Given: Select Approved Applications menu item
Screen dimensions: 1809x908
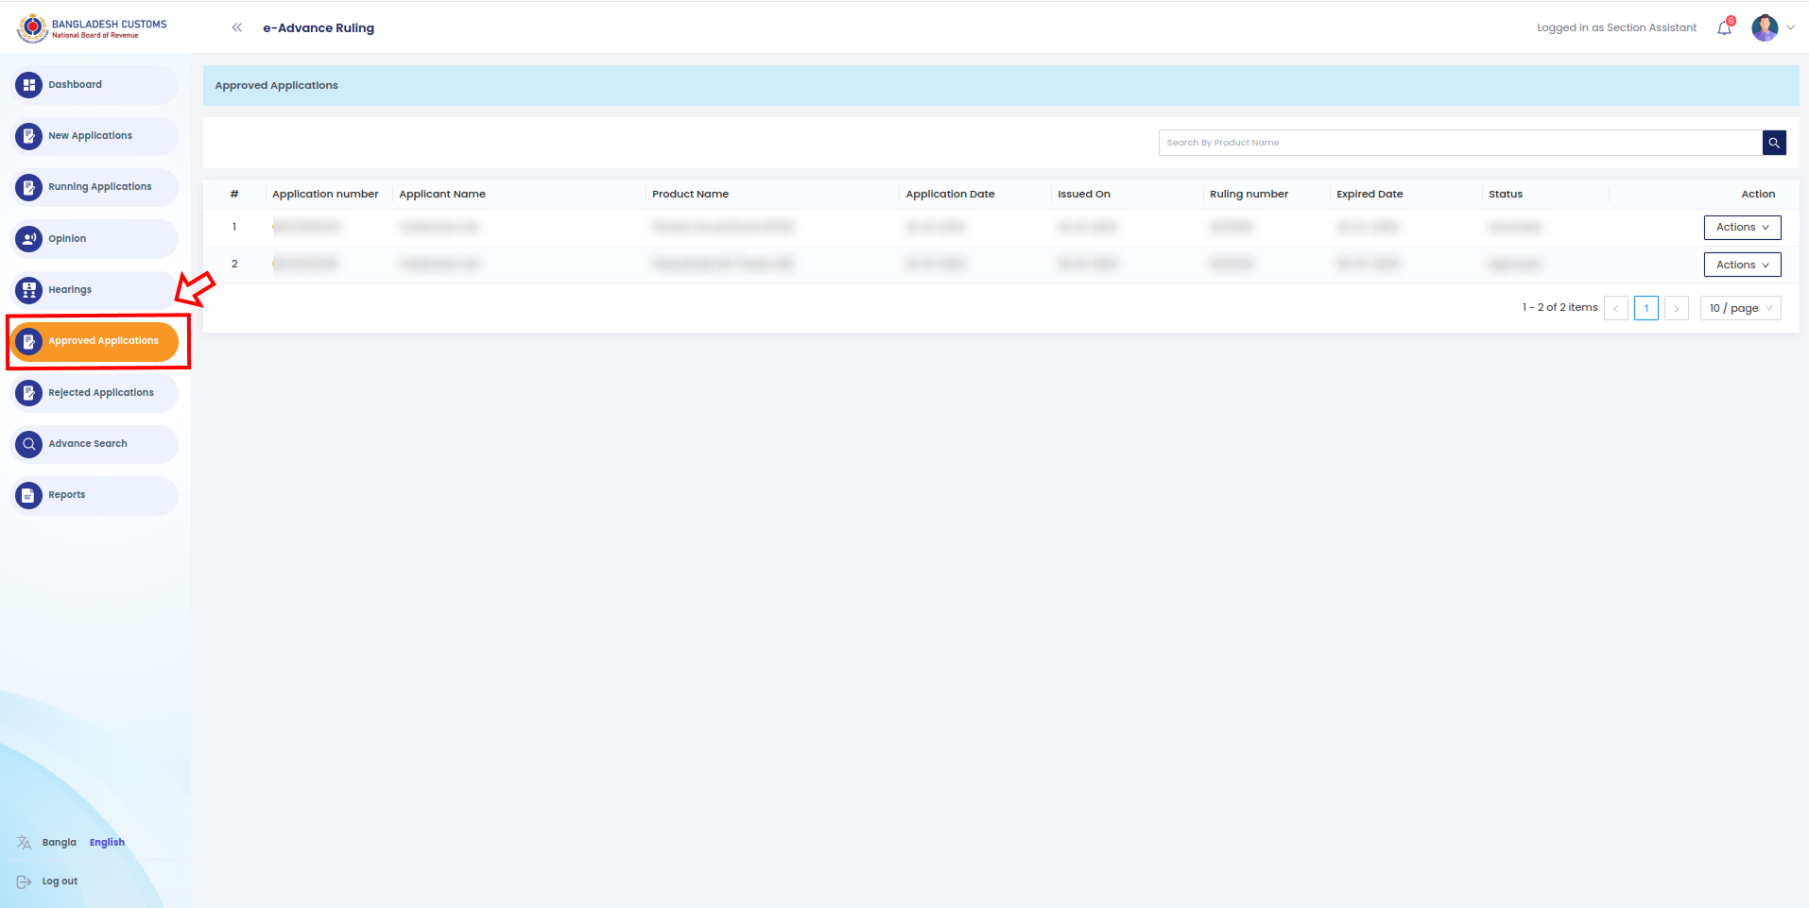Looking at the screenshot, I should 95,341.
